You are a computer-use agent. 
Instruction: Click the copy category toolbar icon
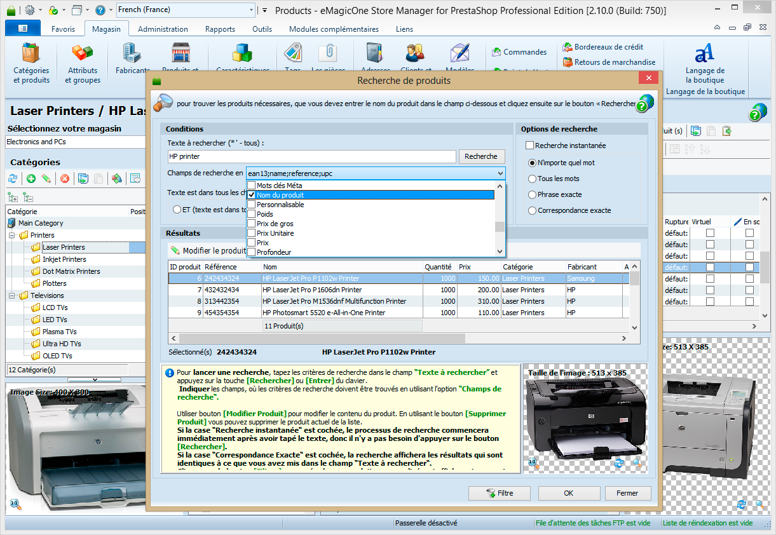[x=83, y=179]
